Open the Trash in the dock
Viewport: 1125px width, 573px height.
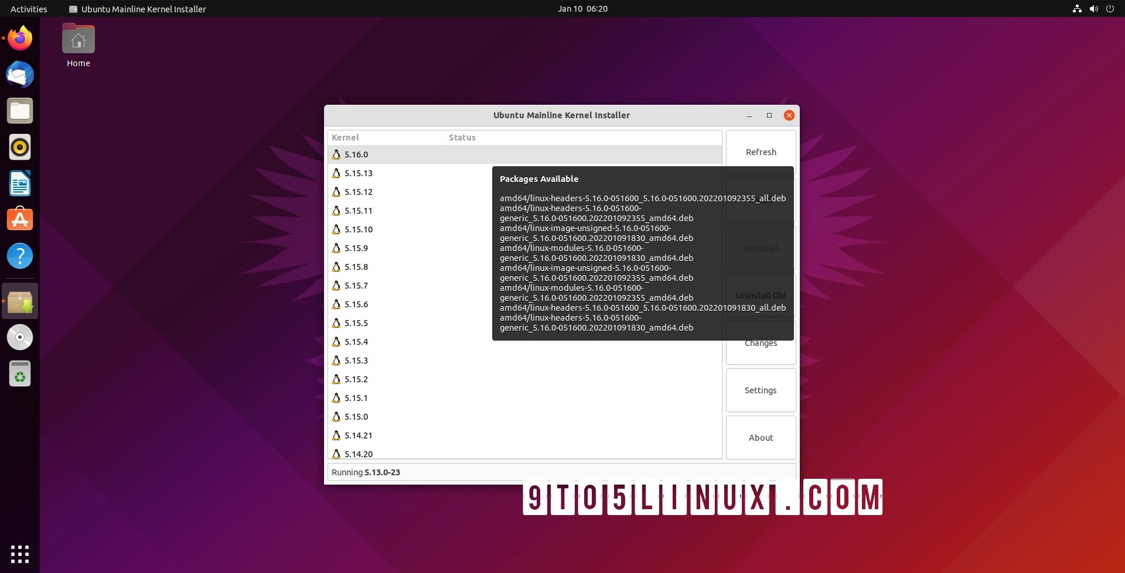pos(20,373)
